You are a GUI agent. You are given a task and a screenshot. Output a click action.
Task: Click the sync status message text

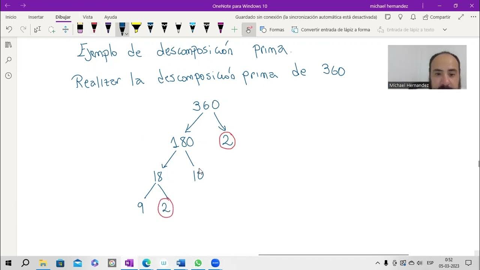(306, 17)
